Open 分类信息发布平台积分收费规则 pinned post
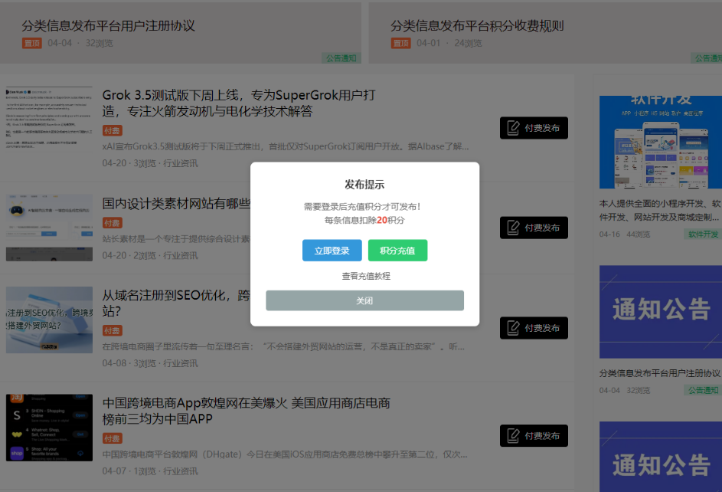Image resolution: width=722 pixels, height=492 pixels. pos(477,26)
